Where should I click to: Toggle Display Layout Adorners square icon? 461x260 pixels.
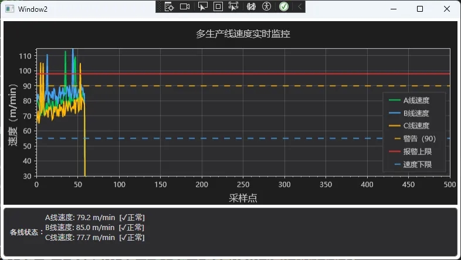point(218,6)
